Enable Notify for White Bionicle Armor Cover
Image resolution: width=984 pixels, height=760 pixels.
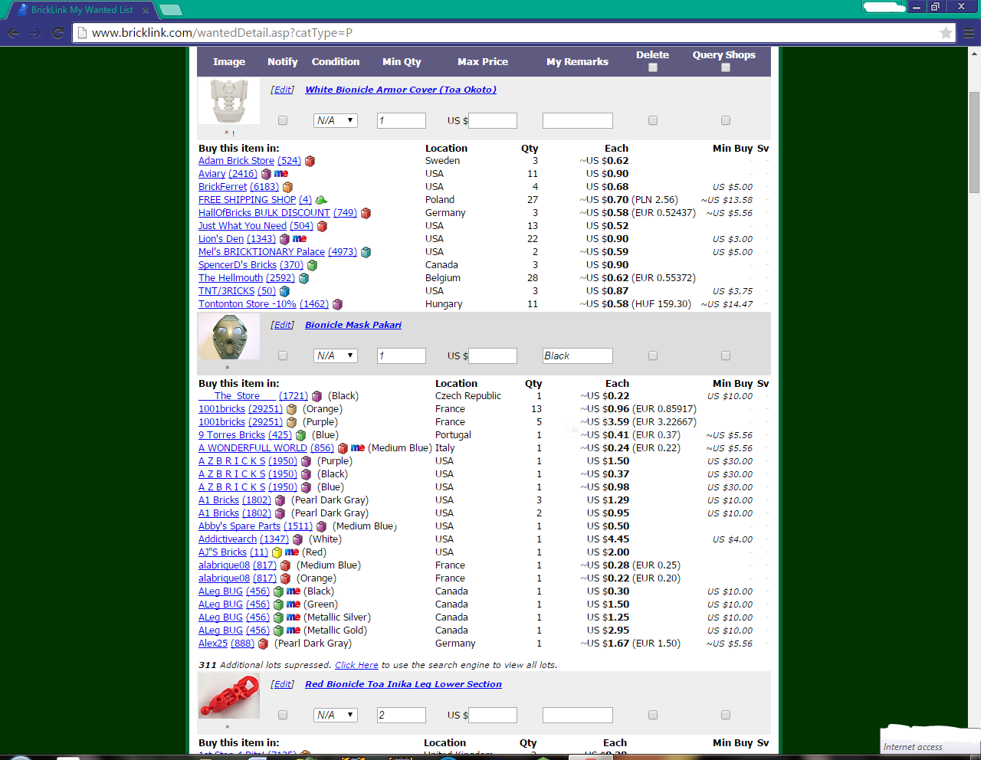pyautogui.click(x=283, y=120)
